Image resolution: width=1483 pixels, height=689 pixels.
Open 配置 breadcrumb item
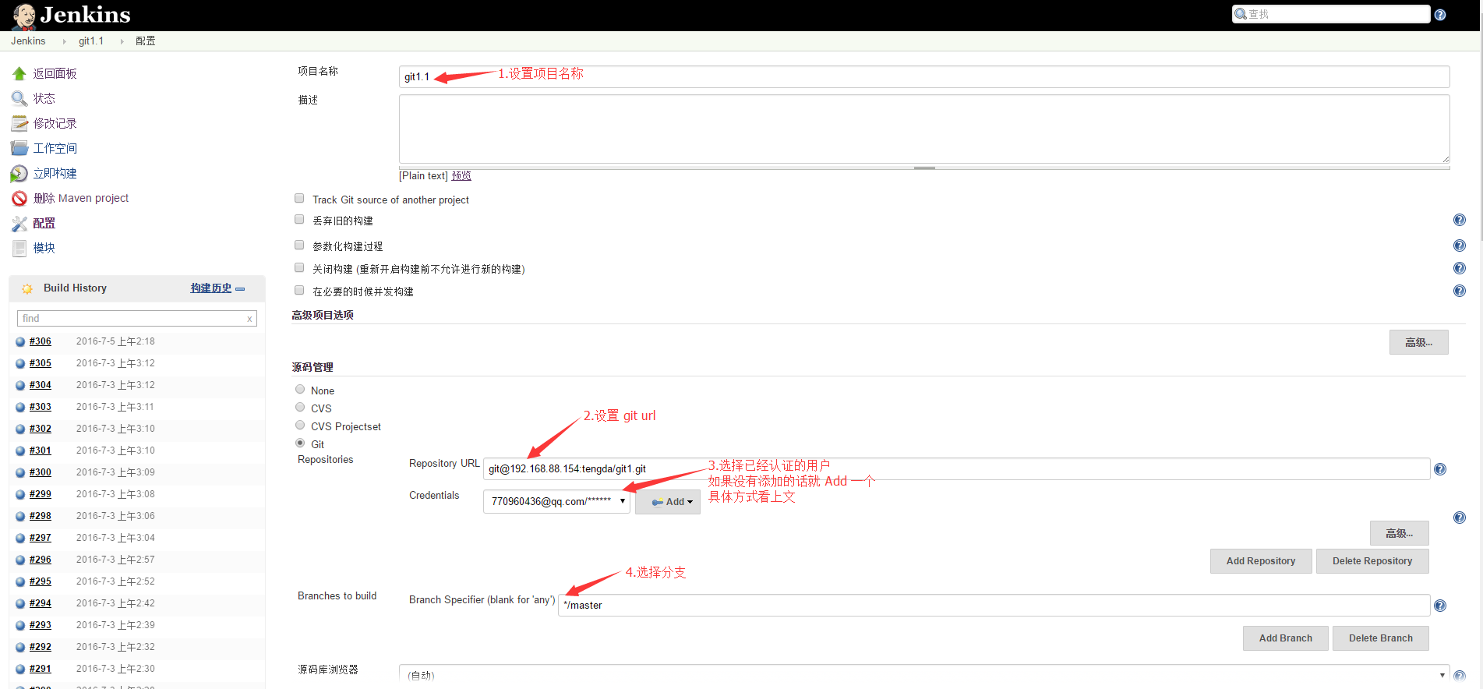pyautogui.click(x=145, y=41)
